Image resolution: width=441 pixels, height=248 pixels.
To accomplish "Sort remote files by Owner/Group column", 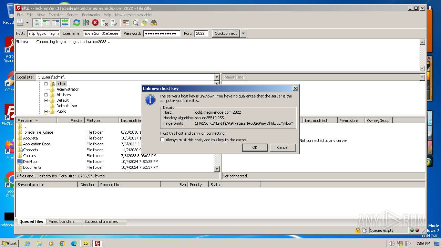I will pos(379,121).
